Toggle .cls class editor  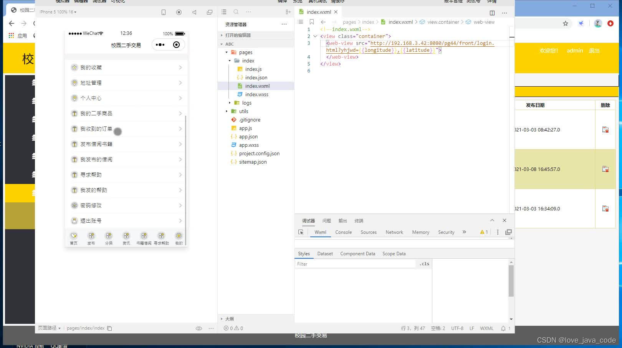point(424,264)
